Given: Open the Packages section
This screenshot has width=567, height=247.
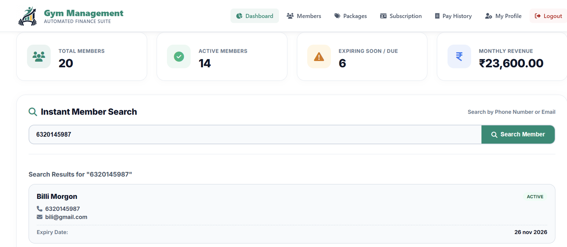Looking at the screenshot, I should click(350, 16).
